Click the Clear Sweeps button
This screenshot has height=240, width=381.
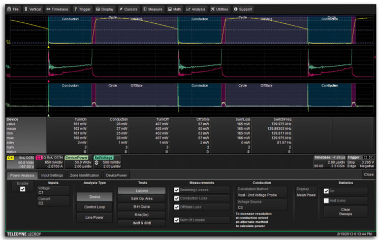point(345,211)
